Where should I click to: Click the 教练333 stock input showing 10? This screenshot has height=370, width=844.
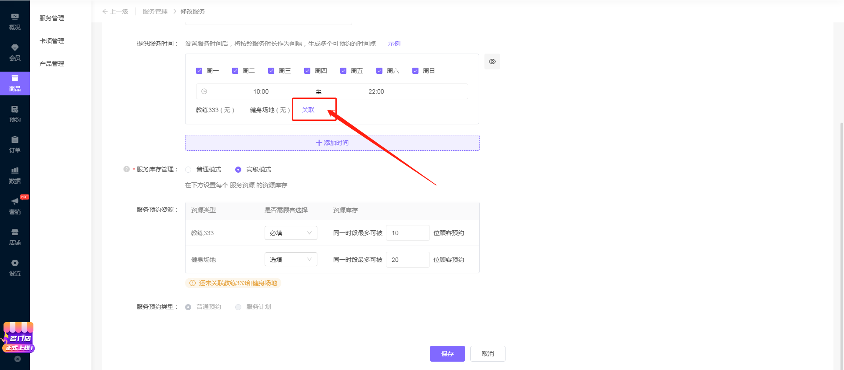click(408, 233)
